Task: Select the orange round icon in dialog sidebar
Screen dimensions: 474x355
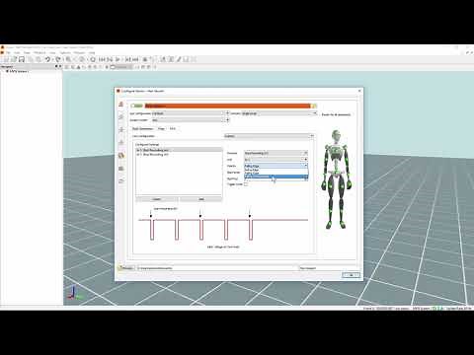Action: click(121, 156)
